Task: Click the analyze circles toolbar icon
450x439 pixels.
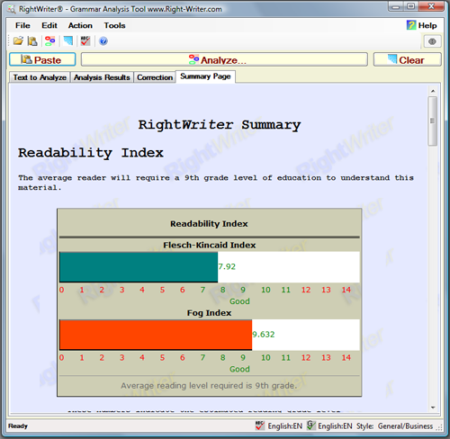Action: (x=49, y=40)
